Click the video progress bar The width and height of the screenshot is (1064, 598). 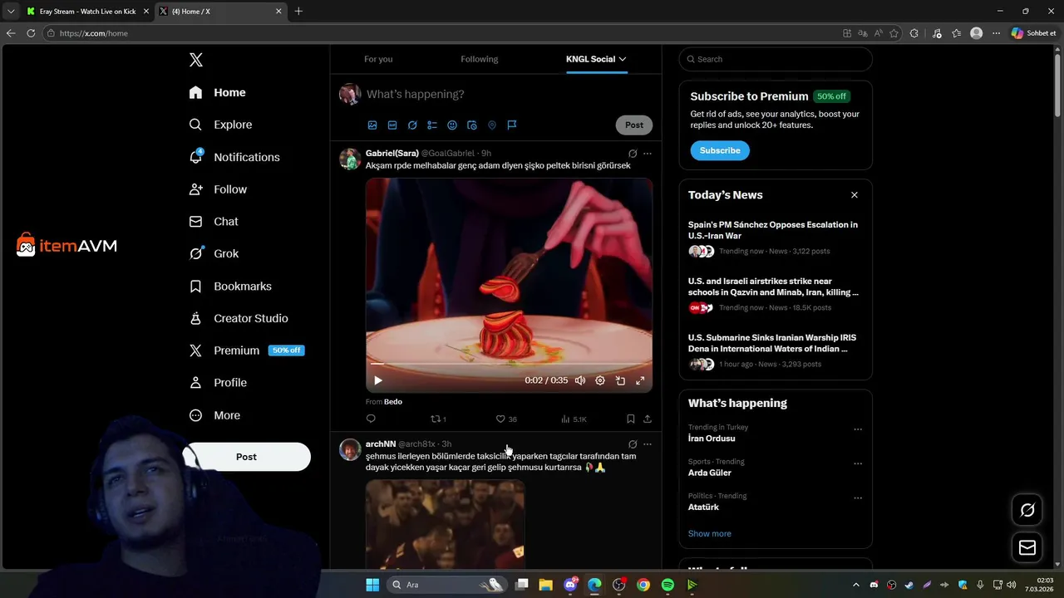(509, 364)
